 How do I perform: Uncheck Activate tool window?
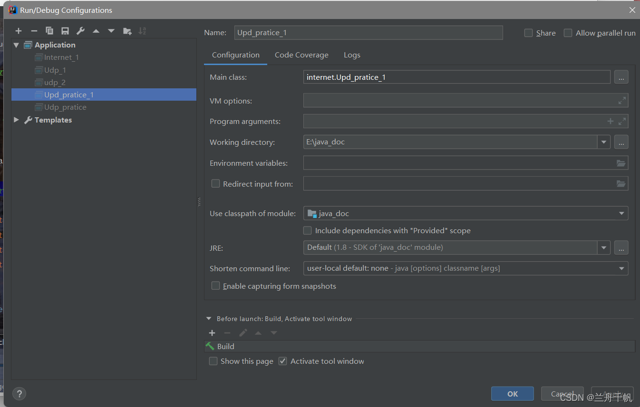[283, 361]
